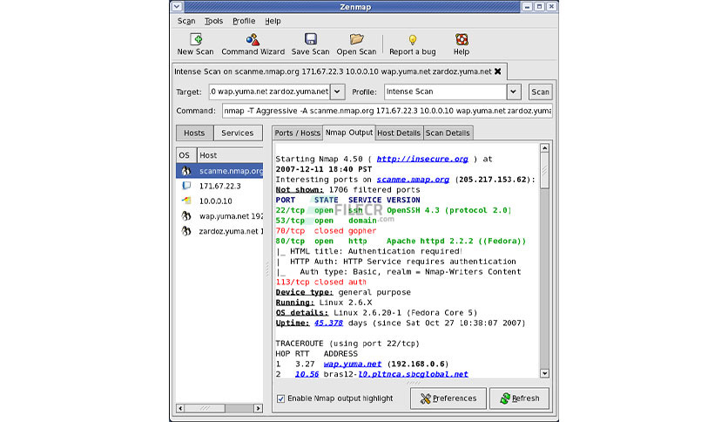Open the Profile menu
728x422 pixels.
244,21
